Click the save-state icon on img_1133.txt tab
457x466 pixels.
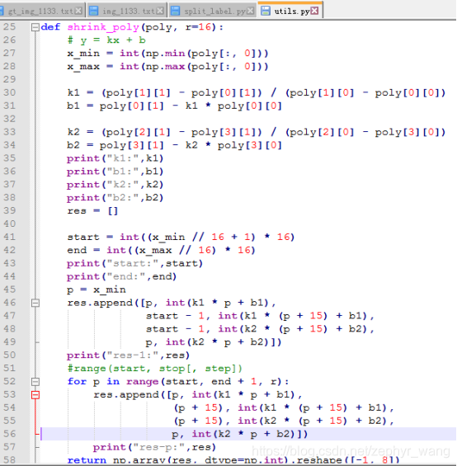tap(94, 11)
